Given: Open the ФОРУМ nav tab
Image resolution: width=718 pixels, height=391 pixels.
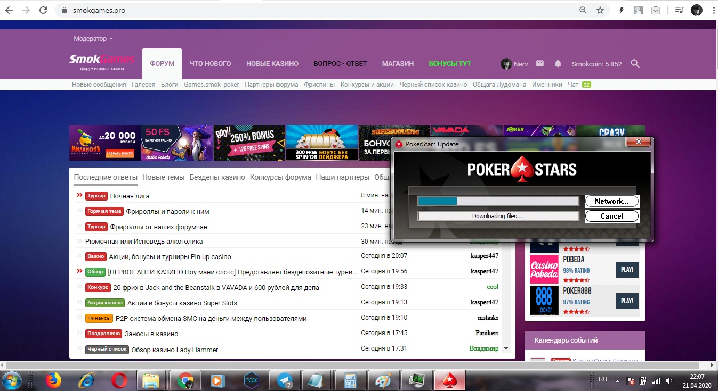Looking at the screenshot, I should [x=162, y=64].
